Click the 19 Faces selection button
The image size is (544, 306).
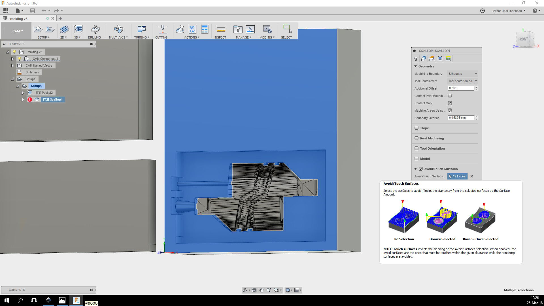[457, 176]
